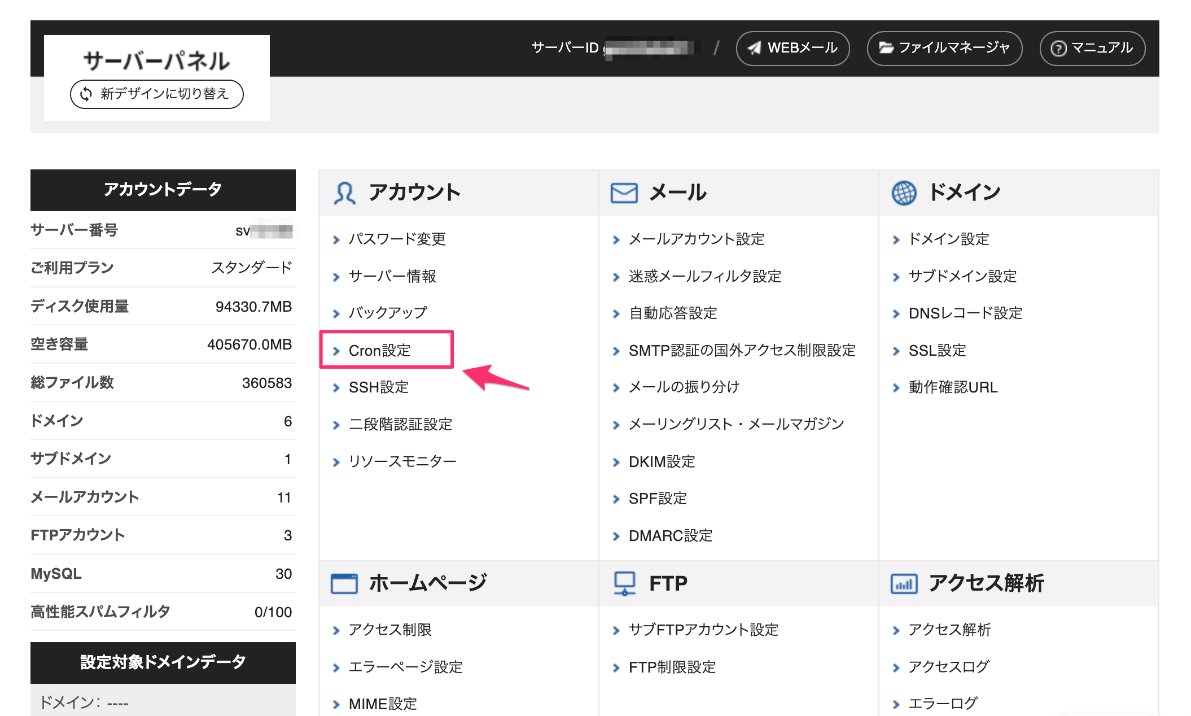Open DKIM設定 in mail section
1191x716 pixels.
pyautogui.click(x=662, y=462)
